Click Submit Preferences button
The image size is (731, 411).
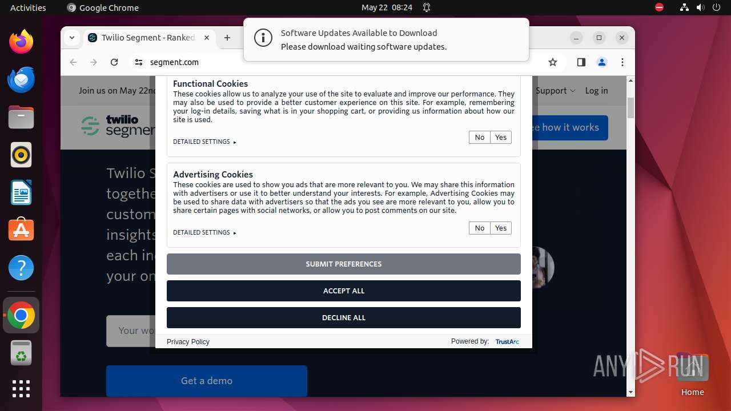coord(344,264)
